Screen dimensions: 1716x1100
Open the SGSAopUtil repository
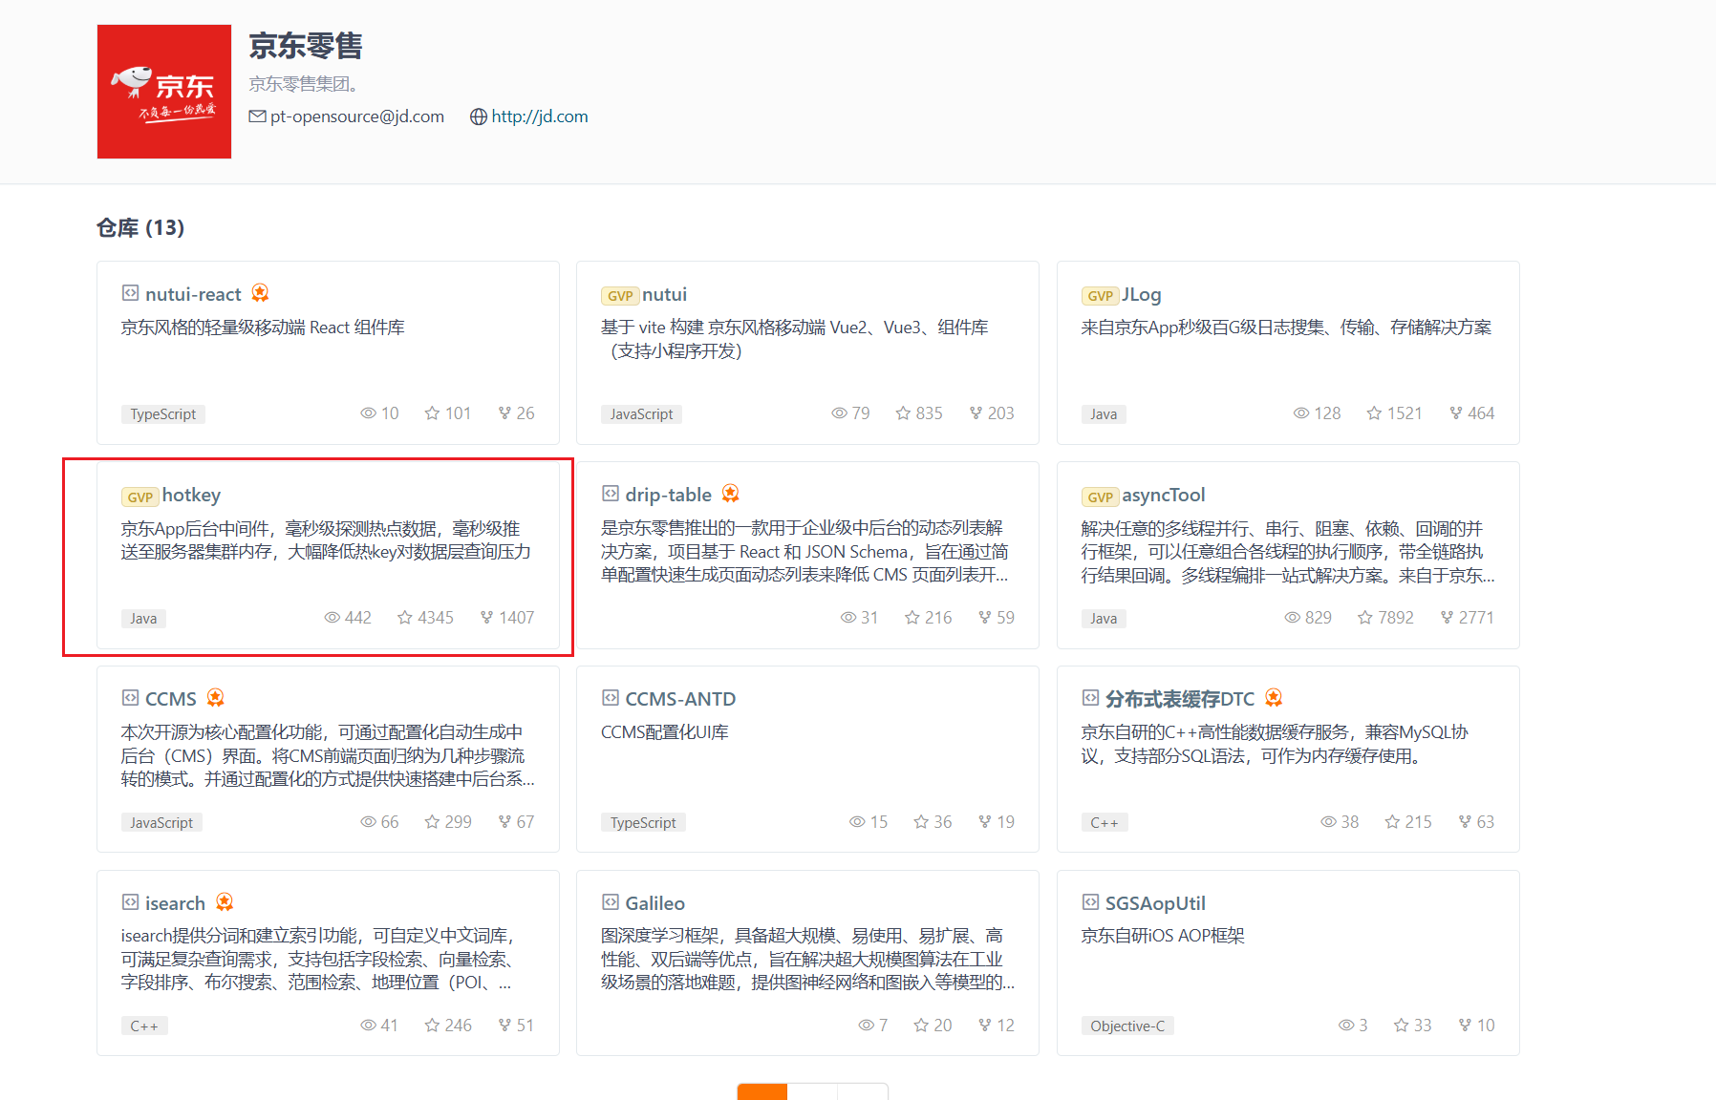pos(1155,903)
